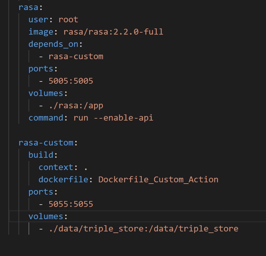Click the "root" user value
The image size is (266, 256).
pyautogui.click(x=68, y=19)
